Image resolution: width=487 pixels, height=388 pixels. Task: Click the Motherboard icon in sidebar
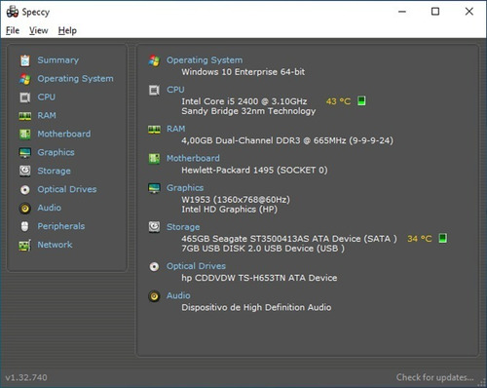[x=25, y=135]
